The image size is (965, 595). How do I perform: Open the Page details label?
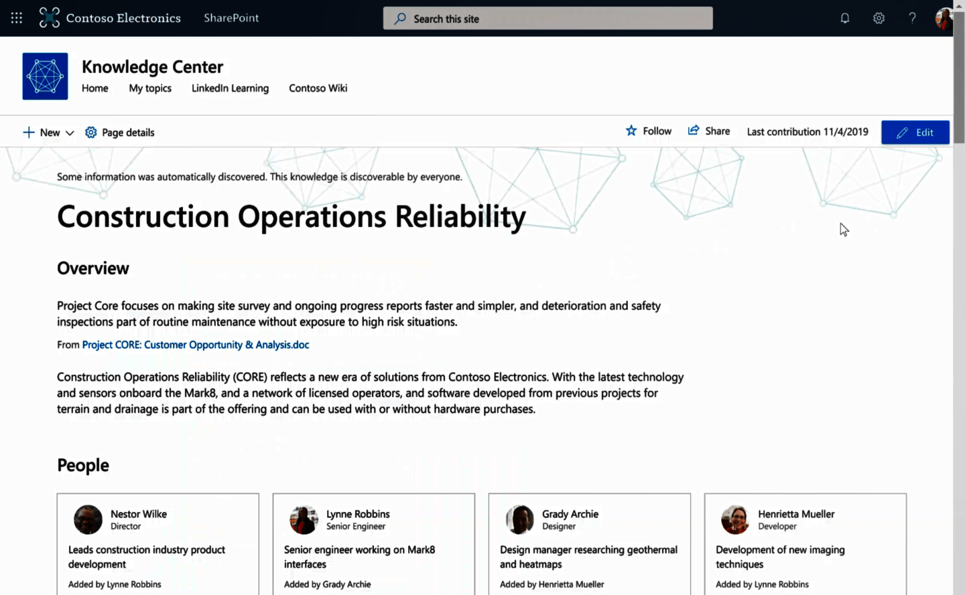coord(128,133)
